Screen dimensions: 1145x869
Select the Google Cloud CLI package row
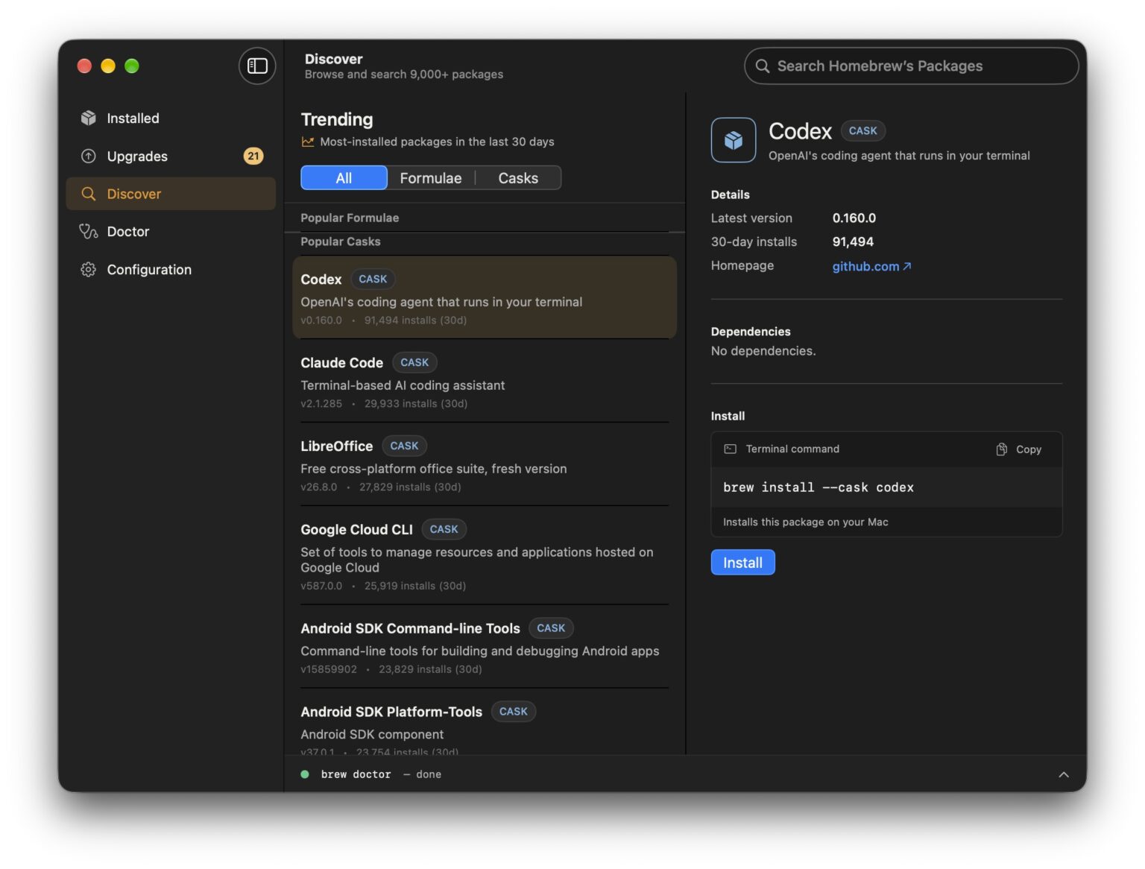485,556
